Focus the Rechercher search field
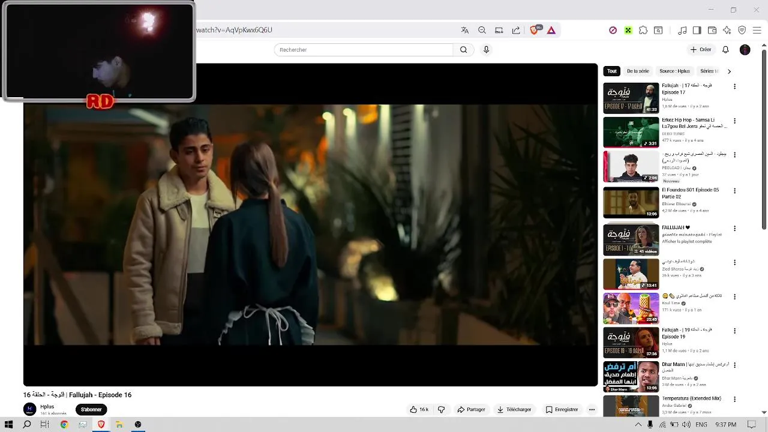Image resolution: width=768 pixels, height=432 pixels. (x=364, y=50)
